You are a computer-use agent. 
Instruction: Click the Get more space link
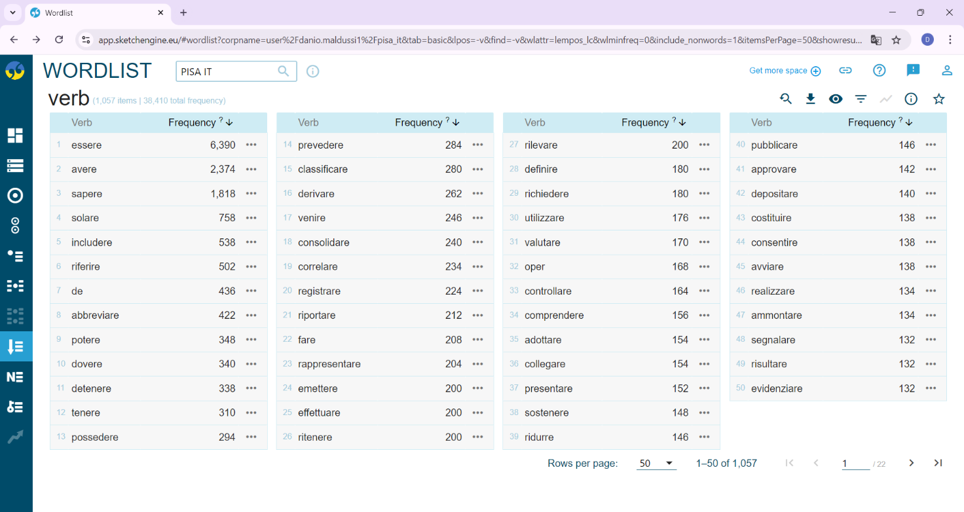(x=785, y=71)
